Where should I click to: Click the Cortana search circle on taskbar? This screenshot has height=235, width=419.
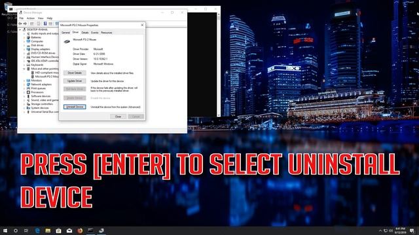(16, 230)
